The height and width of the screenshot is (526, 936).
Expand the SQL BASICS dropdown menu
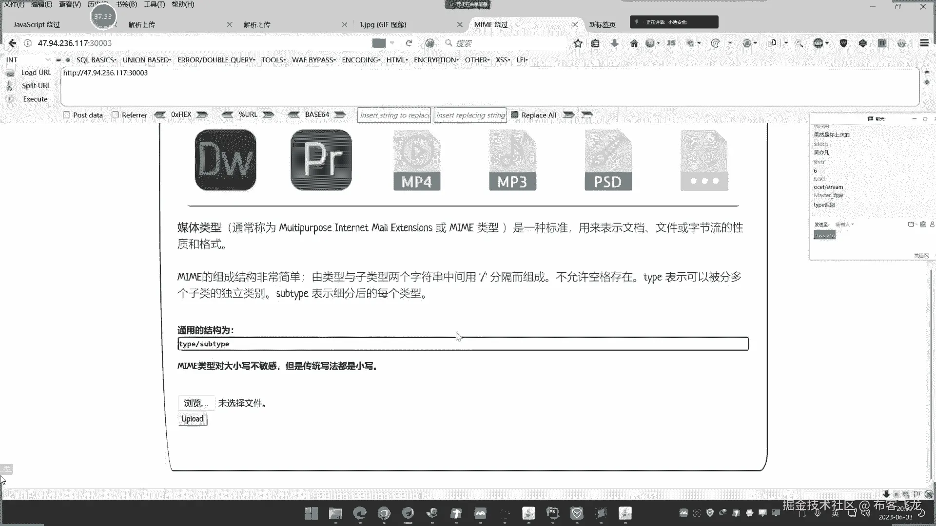96,60
